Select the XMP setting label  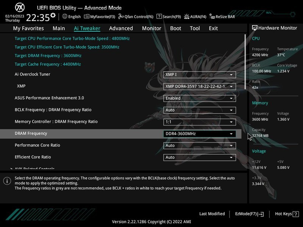21,86
